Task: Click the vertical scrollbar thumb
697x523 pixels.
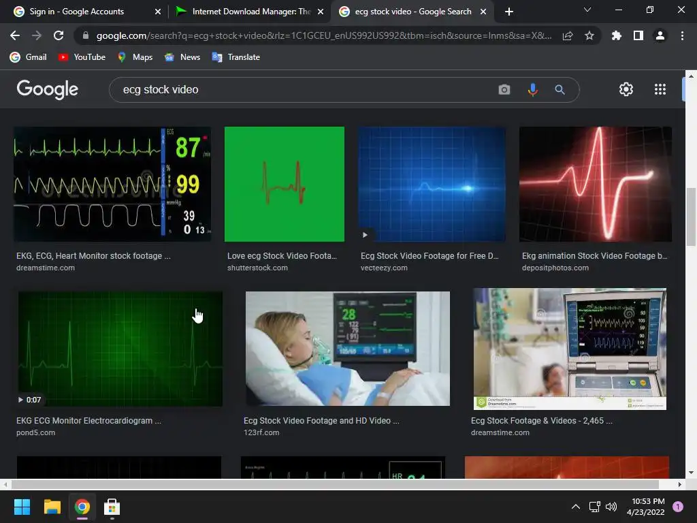Action: [x=691, y=217]
